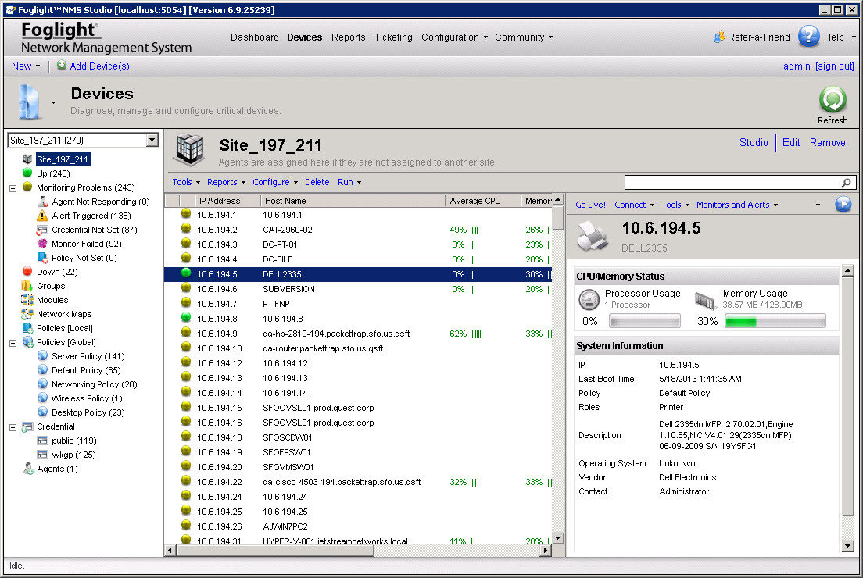Click the Server Policy globe icon
This screenshot has width=863, height=578.
coord(42,356)
